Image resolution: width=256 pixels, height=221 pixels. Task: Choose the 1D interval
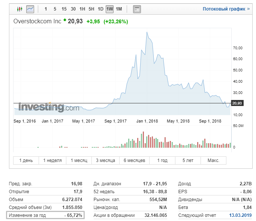pyautogui.click(x=100, y=9)
